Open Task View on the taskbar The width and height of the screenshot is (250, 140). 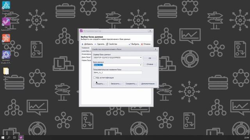14,137
